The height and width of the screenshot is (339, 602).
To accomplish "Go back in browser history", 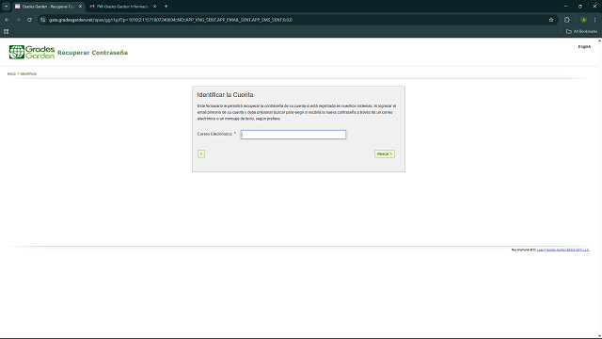I will (7, 20).
